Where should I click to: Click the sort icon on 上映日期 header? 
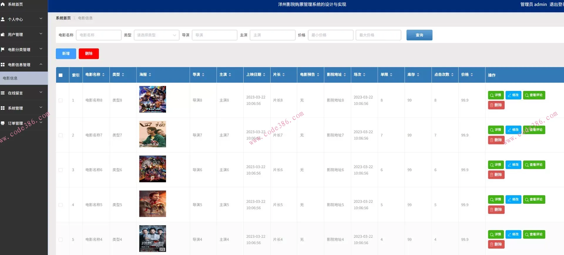click(264, 75)
